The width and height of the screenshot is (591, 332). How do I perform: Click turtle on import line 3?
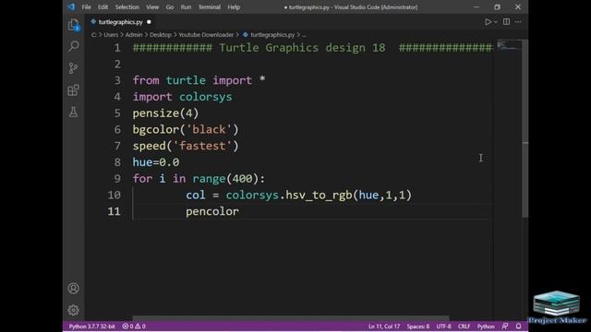click(x=186, y=80)
